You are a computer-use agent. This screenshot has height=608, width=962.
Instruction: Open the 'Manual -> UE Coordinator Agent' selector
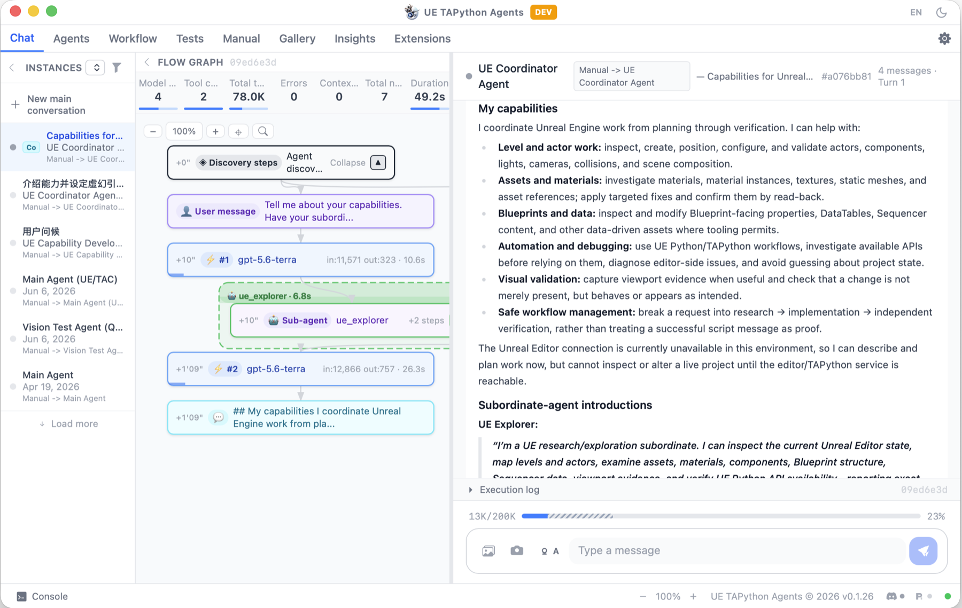(632, 76)
